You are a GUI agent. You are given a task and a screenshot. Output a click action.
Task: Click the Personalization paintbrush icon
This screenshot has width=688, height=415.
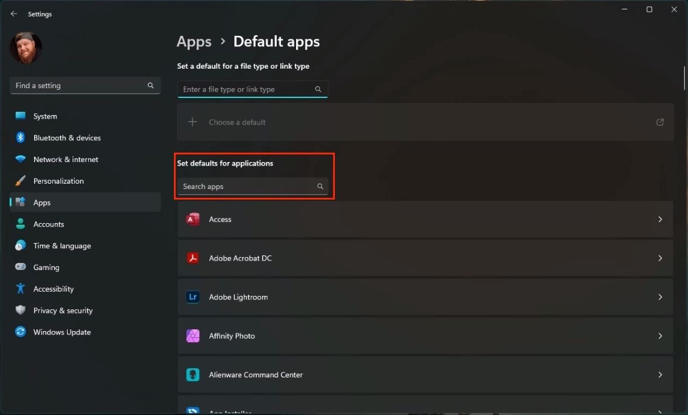(21, 181)
